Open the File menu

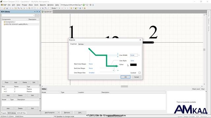[x=9, y=5]
